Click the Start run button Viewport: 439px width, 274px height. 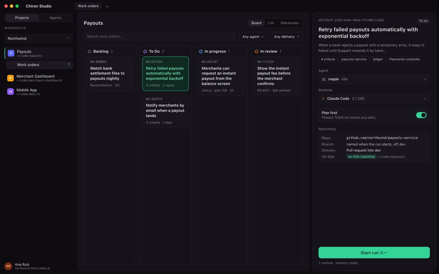tap(374, 253)
